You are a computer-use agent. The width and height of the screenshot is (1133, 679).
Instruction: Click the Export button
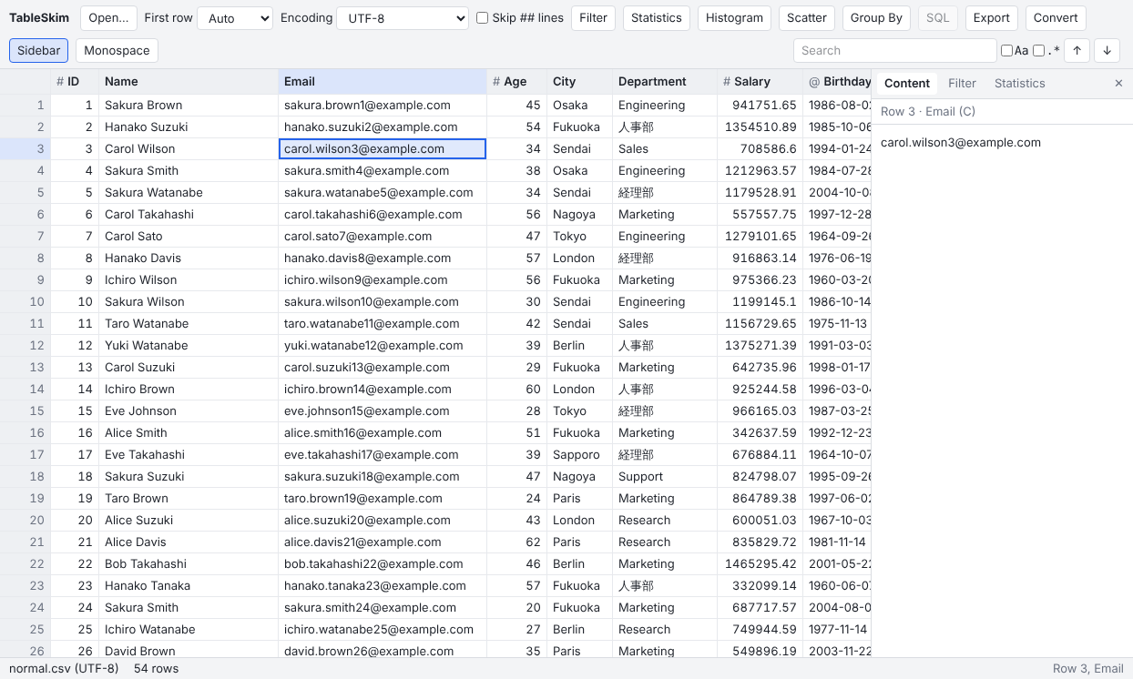[992, 18]
